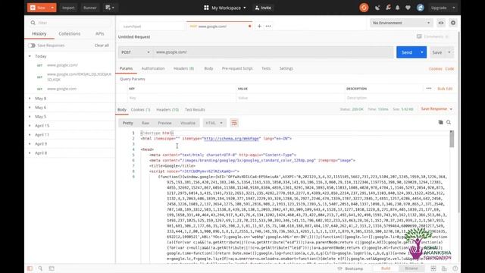Image resolution: width=485 pixels, height=273 pixels.
Task: Open the wrench settings icon in header
Action: (388, 8)
